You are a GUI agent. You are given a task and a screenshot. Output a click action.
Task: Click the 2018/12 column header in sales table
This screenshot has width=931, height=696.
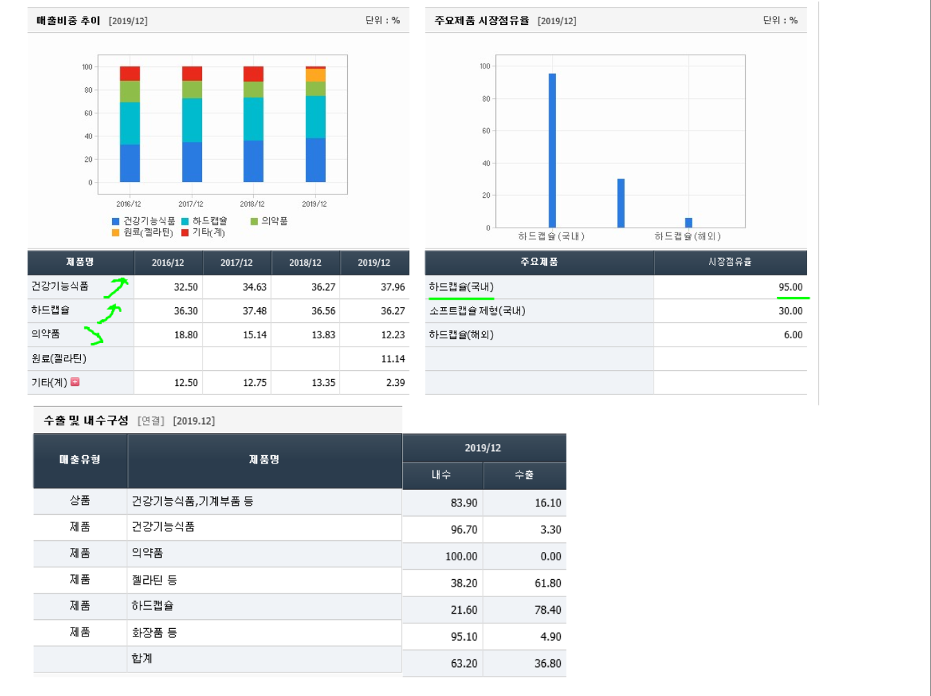[x=305, y=263]
